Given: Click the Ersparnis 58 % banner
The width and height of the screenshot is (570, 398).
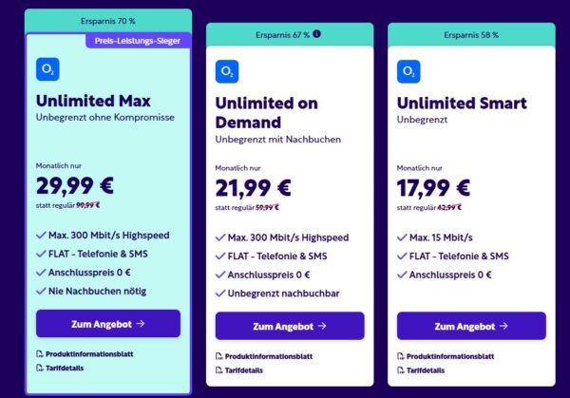Looking at the screenshot, I should (469, 35).
